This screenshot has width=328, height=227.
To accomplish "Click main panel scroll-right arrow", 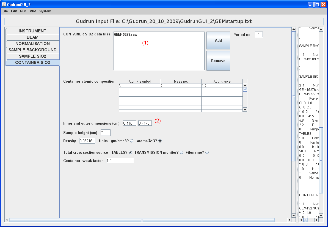I will click(x=289, y=220).
